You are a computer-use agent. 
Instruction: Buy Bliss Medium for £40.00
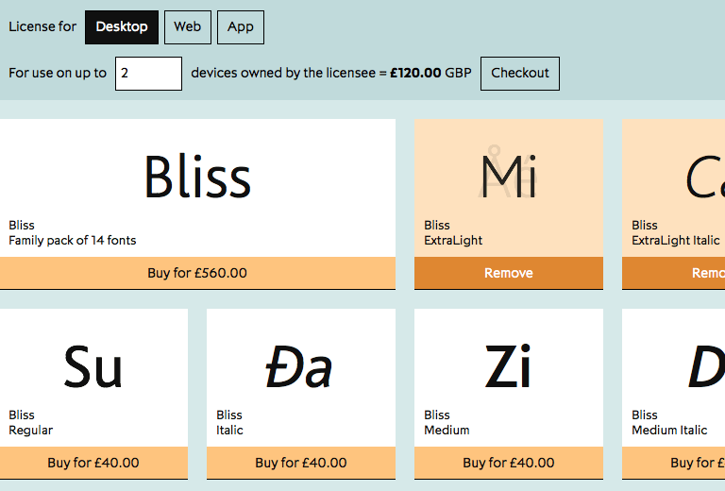coord(509,463)
